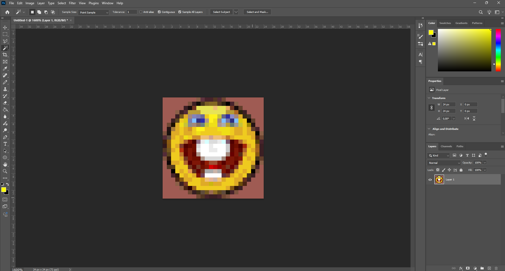Collapse the Transform section
The width and height of the screenshot is (505, 271).
[429, 98]
